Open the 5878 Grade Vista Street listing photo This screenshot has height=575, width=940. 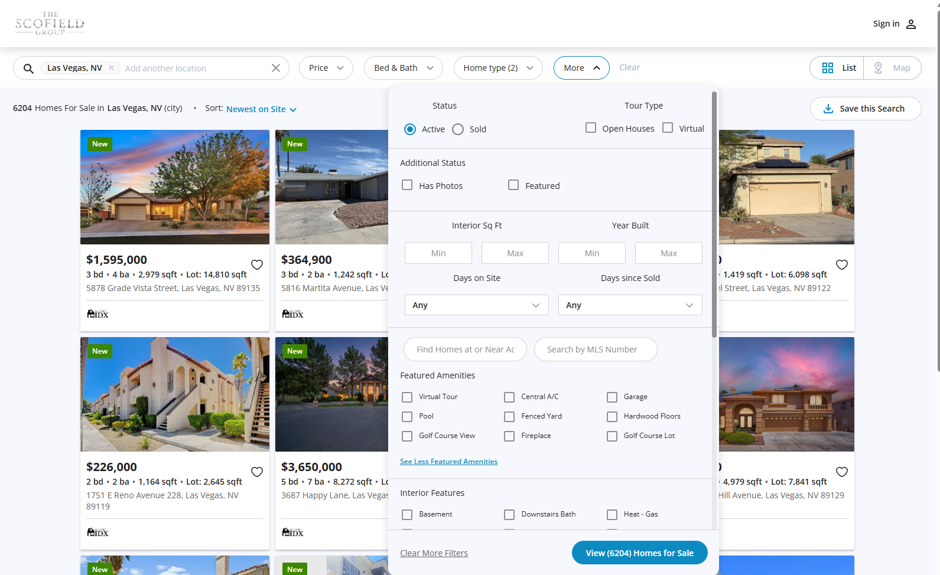175,187
